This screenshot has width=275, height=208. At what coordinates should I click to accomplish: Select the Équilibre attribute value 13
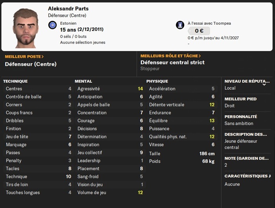[x=212, y=121]
